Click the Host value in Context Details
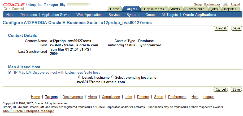 click(74, 45)
